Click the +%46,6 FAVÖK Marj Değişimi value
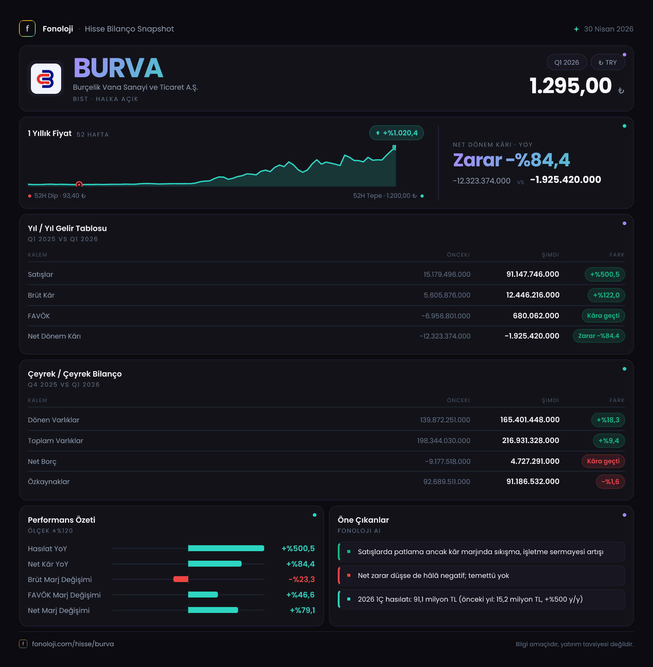This screenshot has width=653, height=667. coord(300,595)
